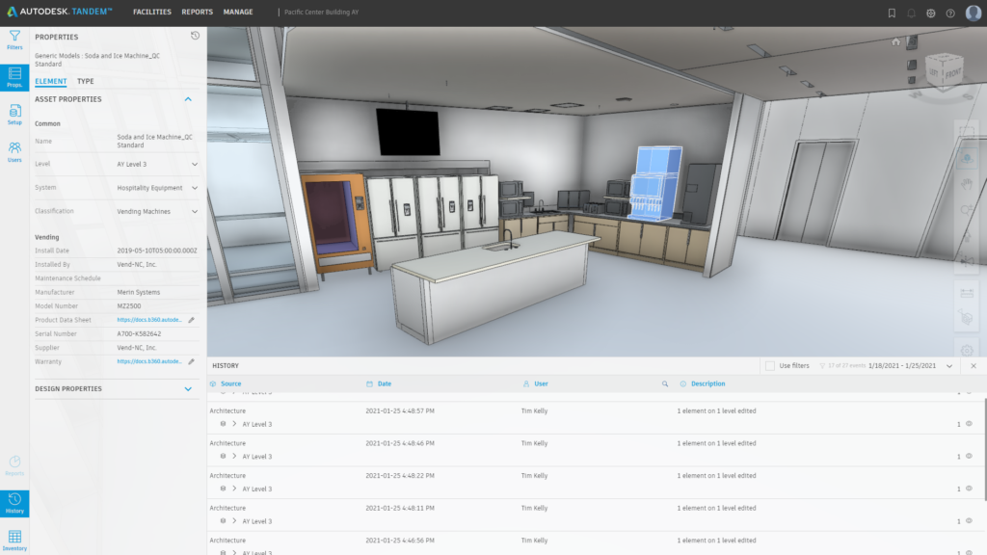Image resolution: width=987 pixels, height=555 pixels.
Task: Click the Home view icon in the viewer
Action: click(896, 42)
